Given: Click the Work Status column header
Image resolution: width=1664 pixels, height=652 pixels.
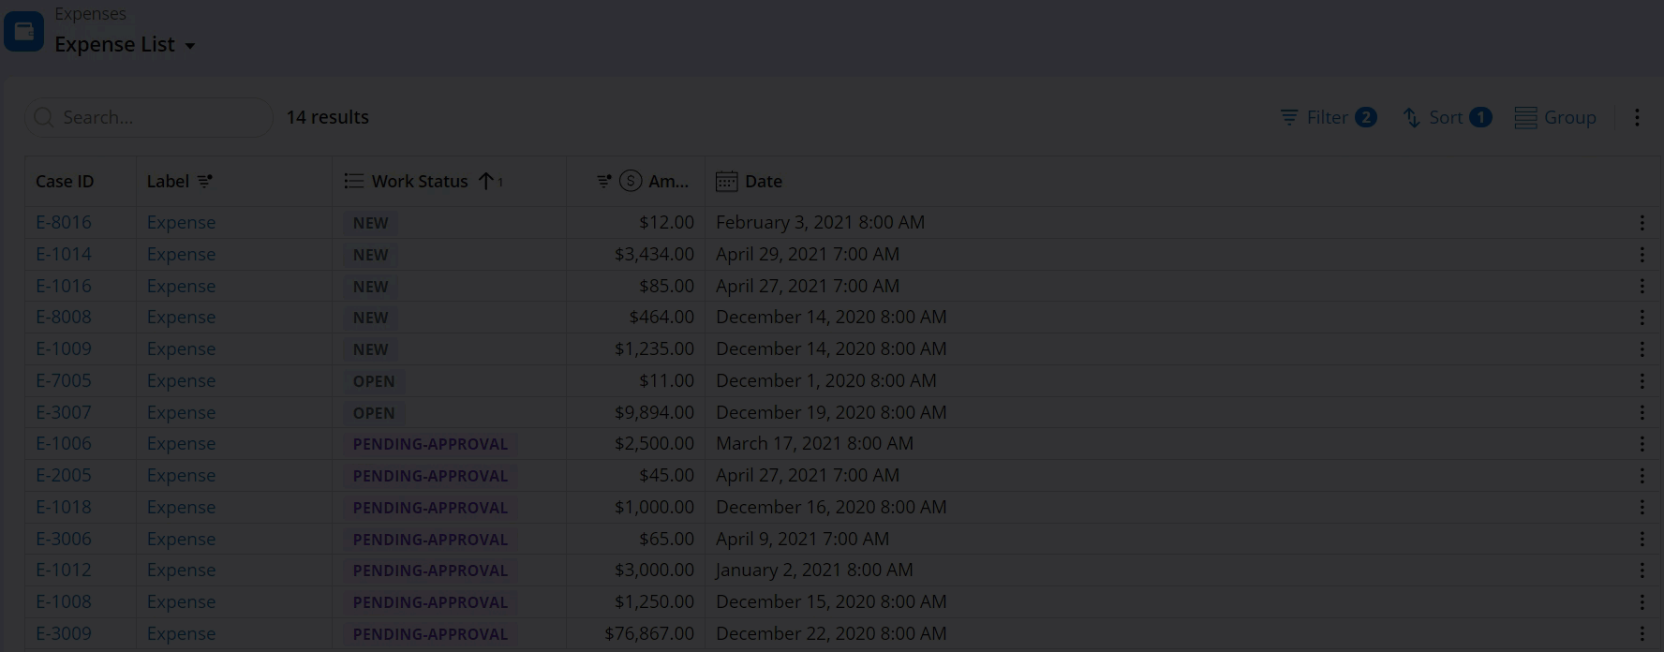Looking at the screenshot, I should click(x=419, y=182).
